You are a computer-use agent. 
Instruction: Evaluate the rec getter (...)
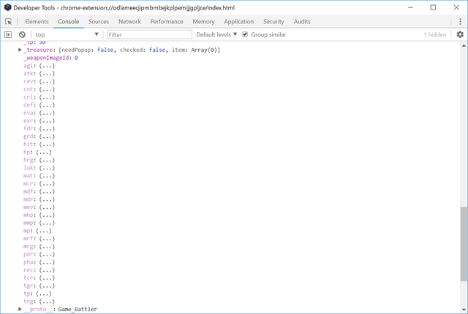coord(47,270)
